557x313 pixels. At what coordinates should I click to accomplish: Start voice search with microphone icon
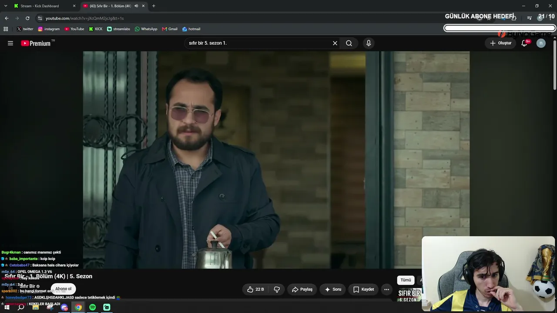(369, 43)
